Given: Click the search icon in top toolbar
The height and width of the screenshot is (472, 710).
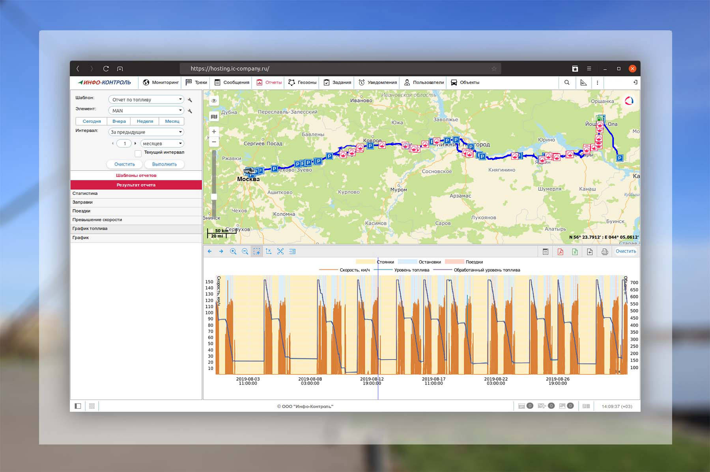Looking at the screenshot, I should coord(567,82).
